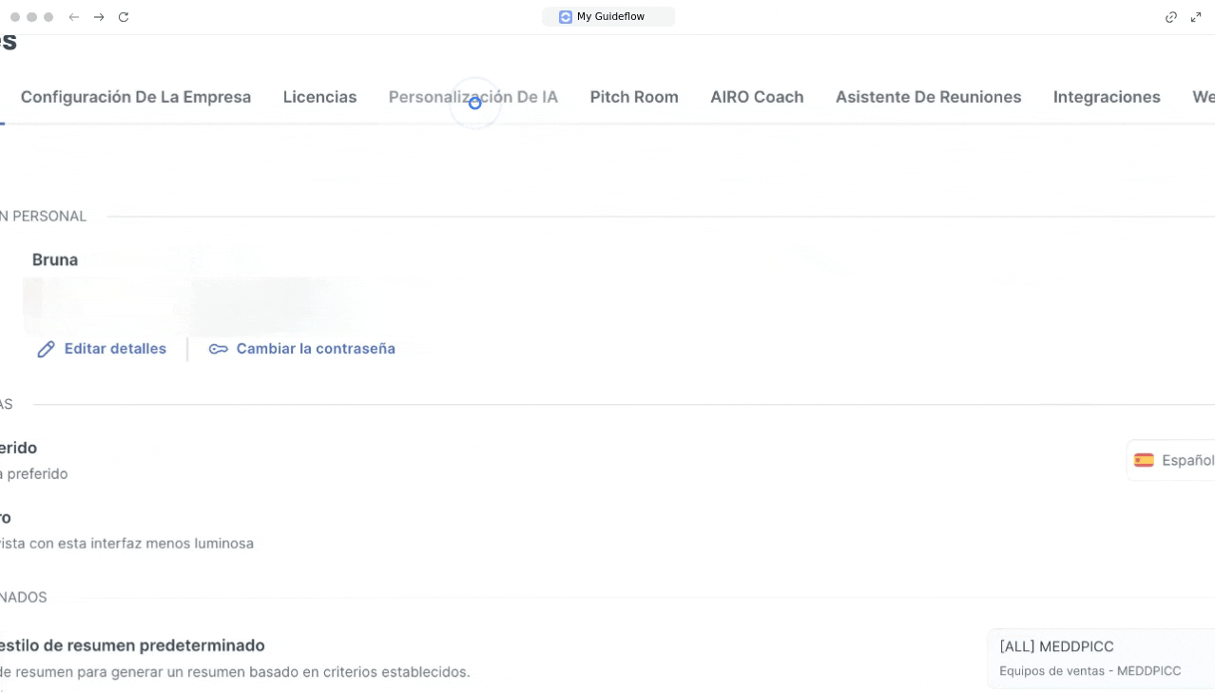Image resolution: width=1215 pixels, height=692 pixels.
Task: Open the AIRO Coach tab
Action: [757, 97]
